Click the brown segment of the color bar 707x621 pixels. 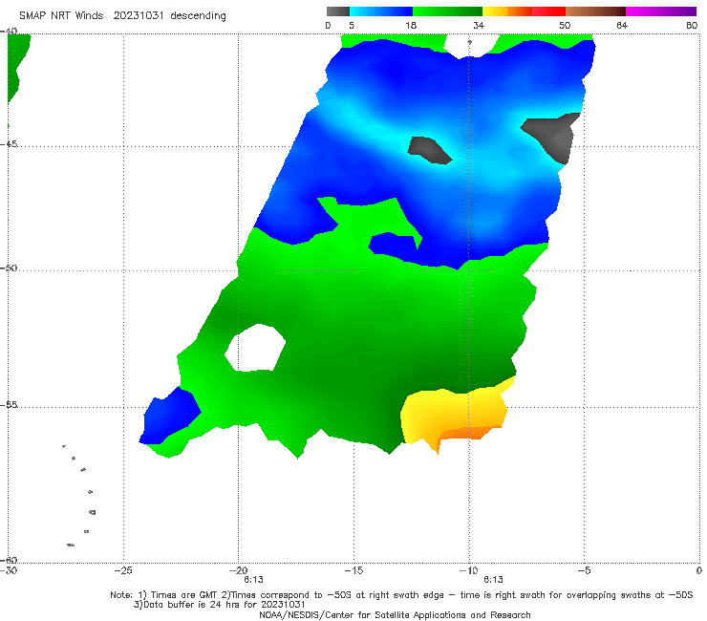pos(595,11)
